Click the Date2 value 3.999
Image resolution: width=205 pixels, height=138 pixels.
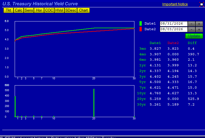(173, 65)
